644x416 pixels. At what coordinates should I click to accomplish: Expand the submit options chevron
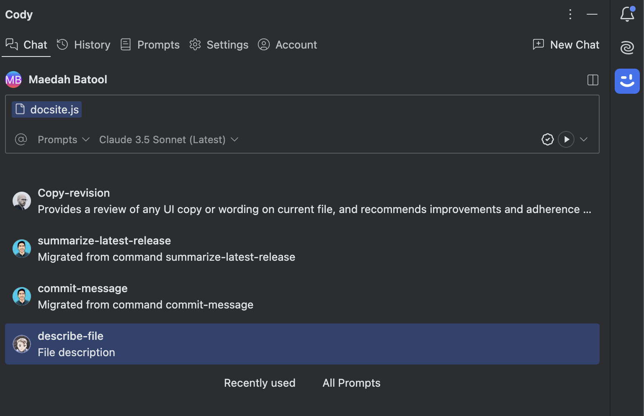pos(584,139)
